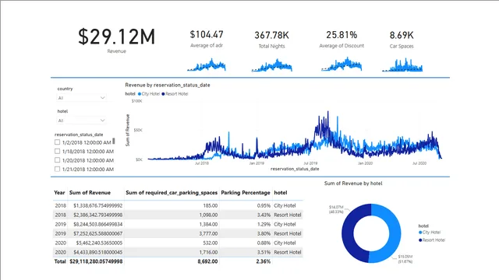This screenshot has height=280, width=499.
Task: Click the Revenue by reservation_status_date chart title
Action: (x=168, y=85)
